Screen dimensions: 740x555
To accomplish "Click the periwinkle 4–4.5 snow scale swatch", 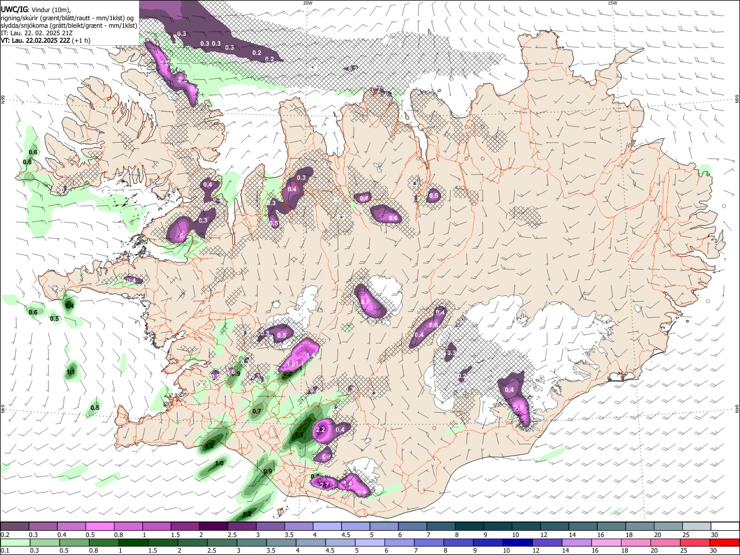I will click(327, 526).
